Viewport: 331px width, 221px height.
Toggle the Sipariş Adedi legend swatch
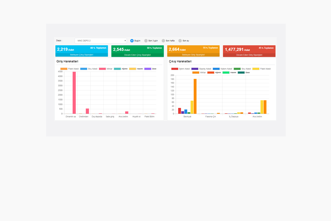click(195, 69)
